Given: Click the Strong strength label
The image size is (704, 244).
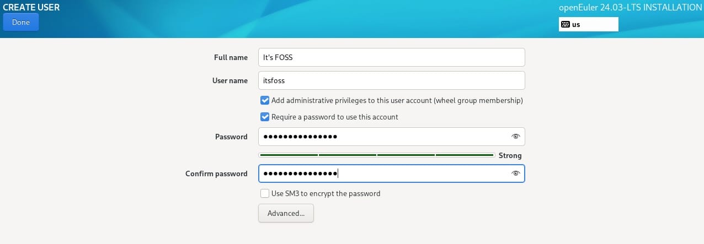Looking at the screenshot, I should tap(510, 156).
